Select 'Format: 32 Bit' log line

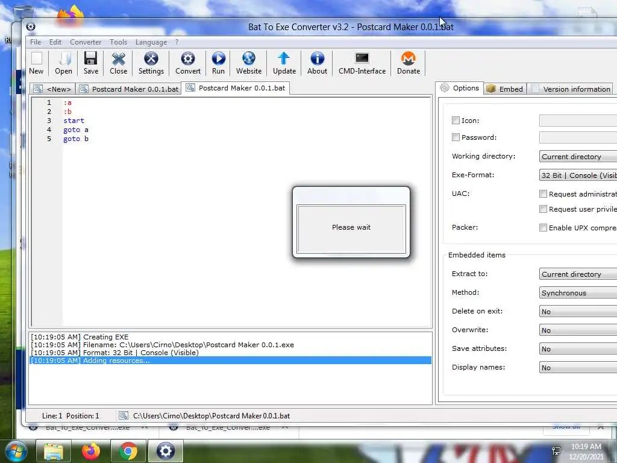[x=231, y=352]
